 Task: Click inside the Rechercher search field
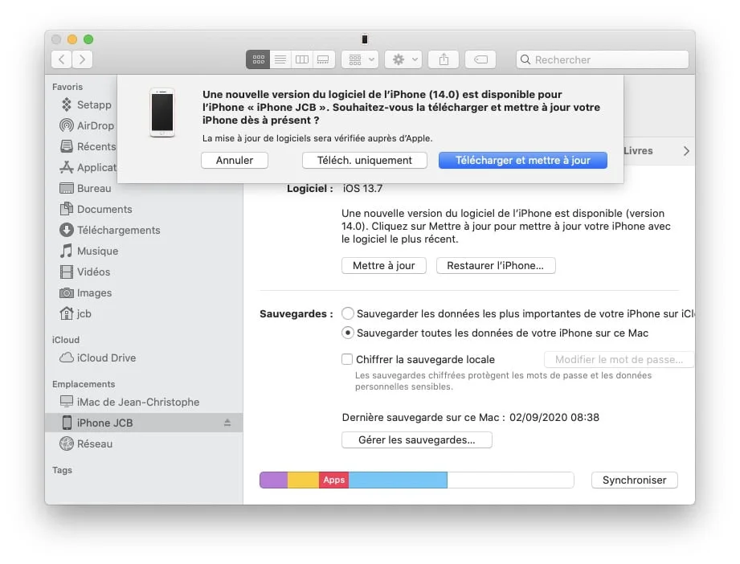point(603,59)
